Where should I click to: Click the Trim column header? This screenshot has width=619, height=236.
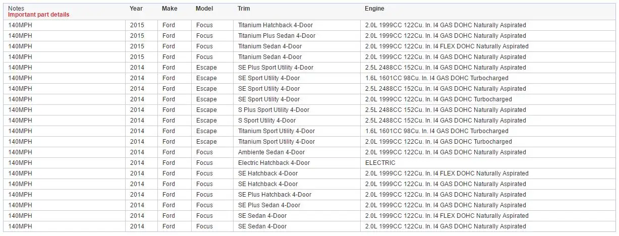[x=244, y=9]
